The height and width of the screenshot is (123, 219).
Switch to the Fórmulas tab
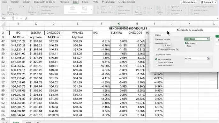tap(64, 2)
